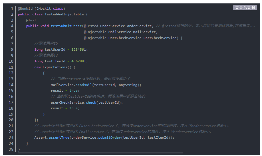The image size is (262, 156).
Task: Click the check method on userCheckService
Action: 91,102
